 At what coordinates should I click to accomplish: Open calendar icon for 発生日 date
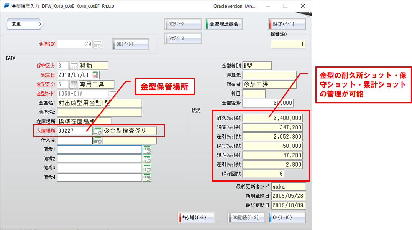tap(95, 75)
